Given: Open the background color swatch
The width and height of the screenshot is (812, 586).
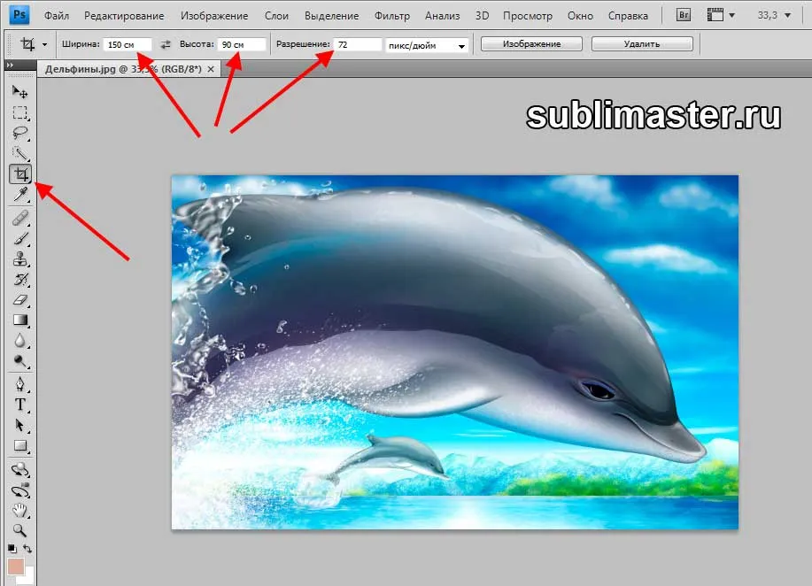Looking at the screenshot, I should (29, 577).
